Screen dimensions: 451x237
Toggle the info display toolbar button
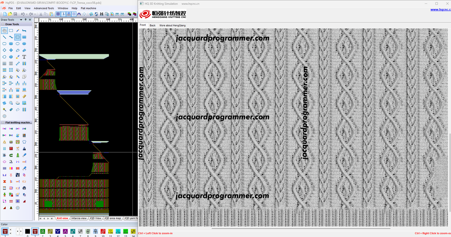pyautogui.click(x=63, y=14)
